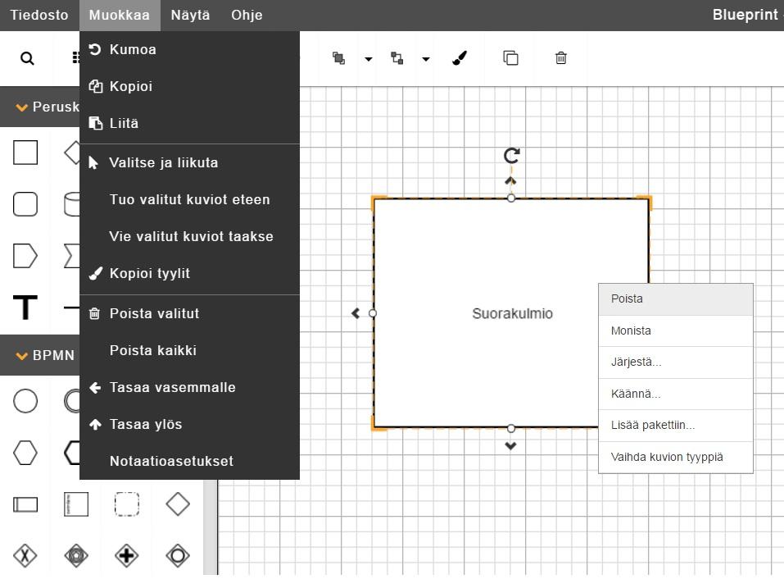This screenshot has height=579, width=784.
Task: Click the layer-order icon left of the first dropdown arrow
Action: [338, 58]
